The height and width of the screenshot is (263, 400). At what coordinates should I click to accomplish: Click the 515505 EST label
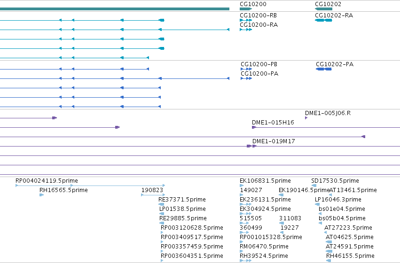[251, 218]
